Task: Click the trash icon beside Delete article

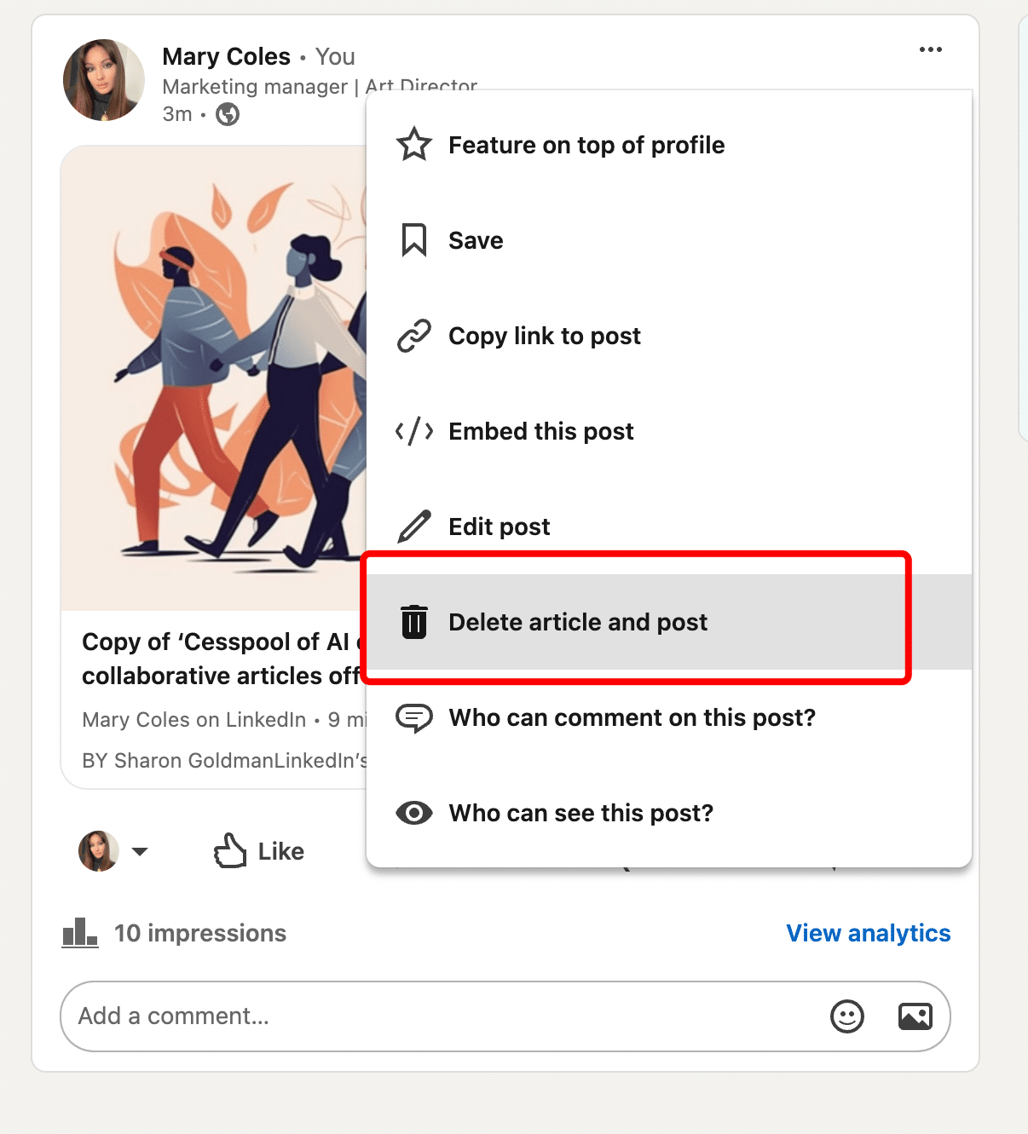Action: [x=413, y=622]
